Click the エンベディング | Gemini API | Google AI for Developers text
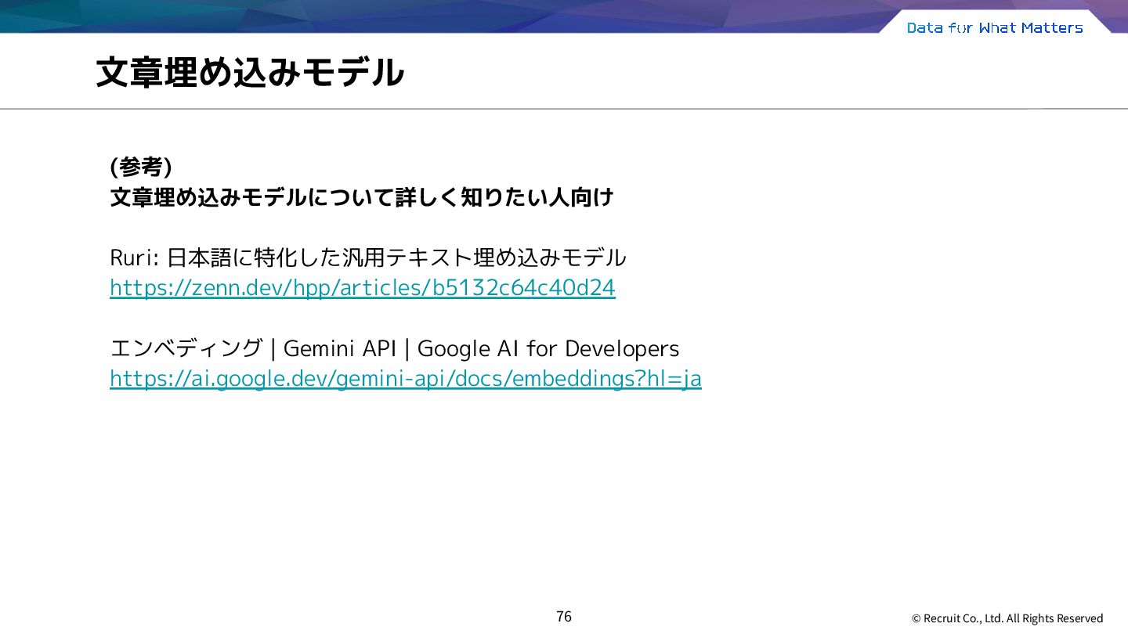This screenshot has height=634, width=1128. coord(395,348)
